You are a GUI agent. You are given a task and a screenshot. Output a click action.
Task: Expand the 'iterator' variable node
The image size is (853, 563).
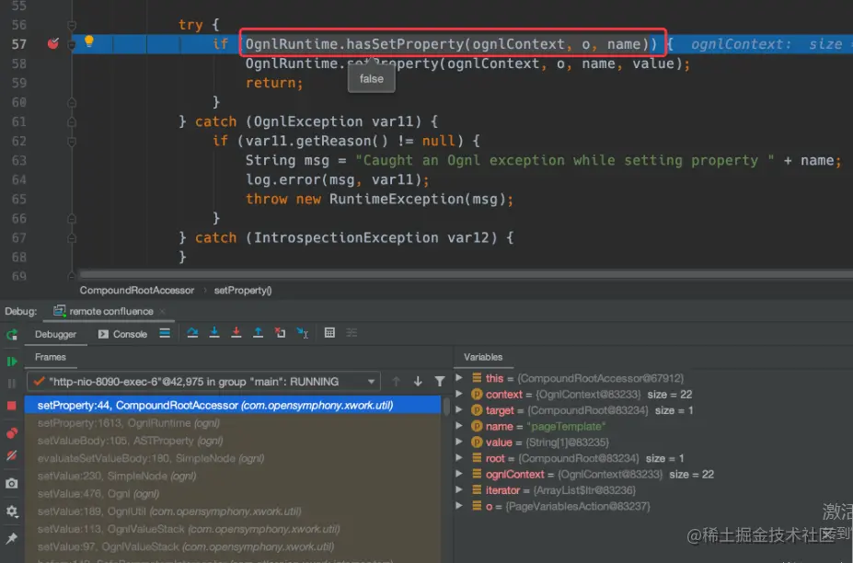click(x=459, y=489)
